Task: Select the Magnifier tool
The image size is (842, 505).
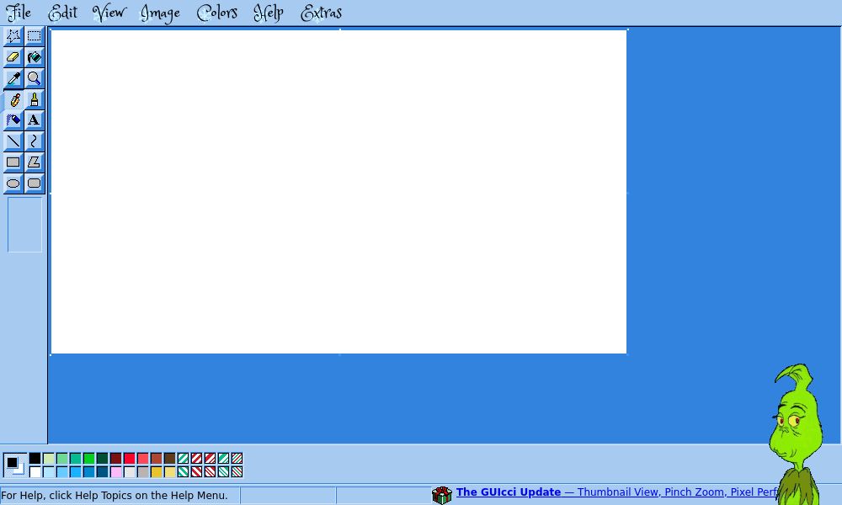Action: pos(34,77)
